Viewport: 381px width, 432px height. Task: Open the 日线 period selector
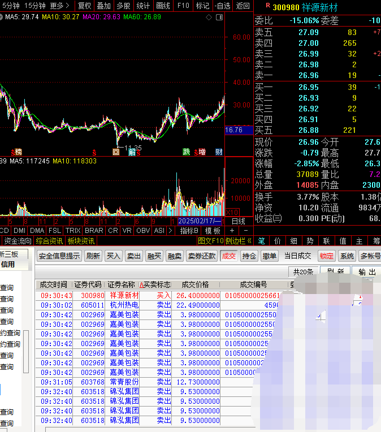[239, 221]
